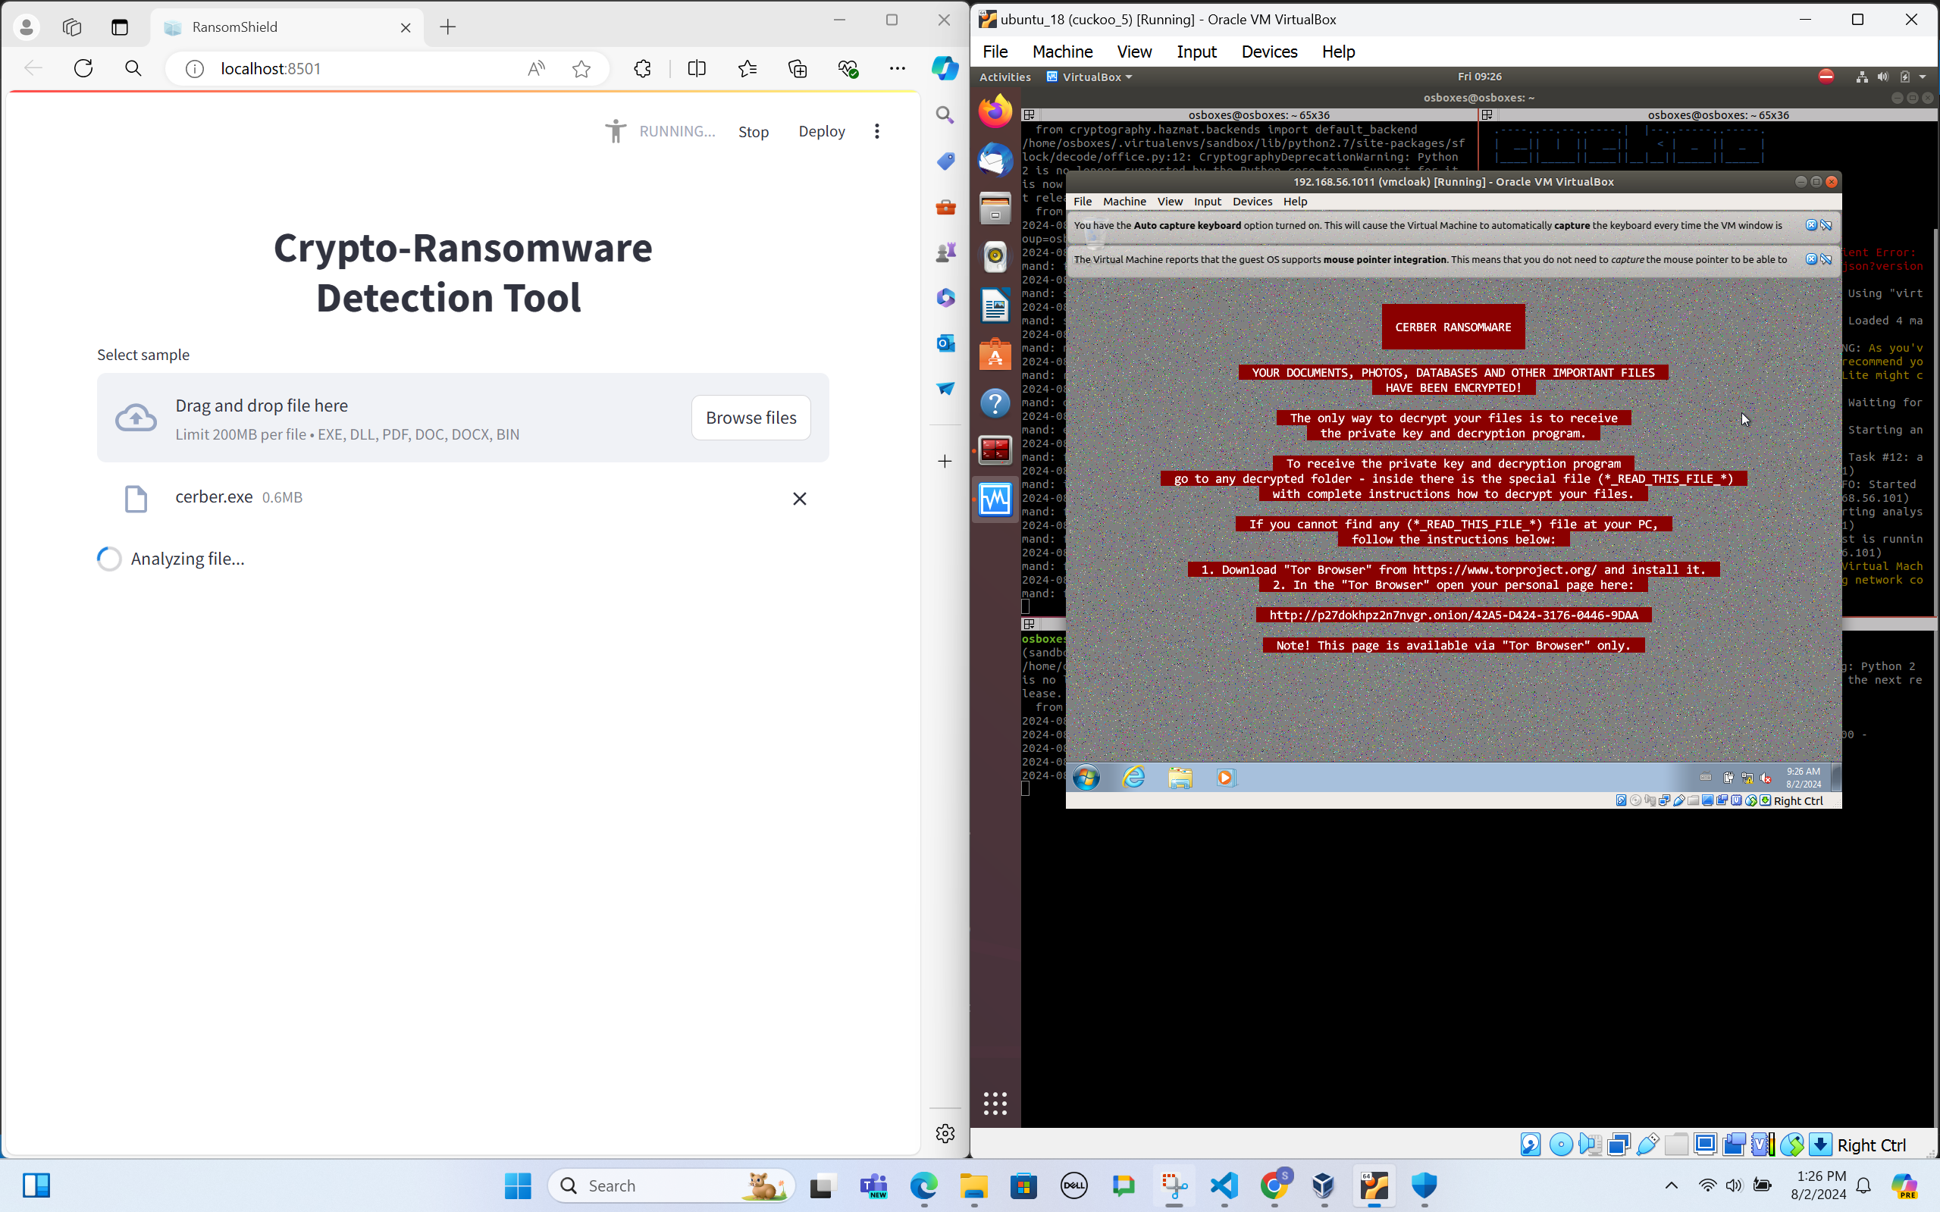
Task: Show hidden icons chevron in system tray
Action: pyautogui.click(x=1672, y=1185)
